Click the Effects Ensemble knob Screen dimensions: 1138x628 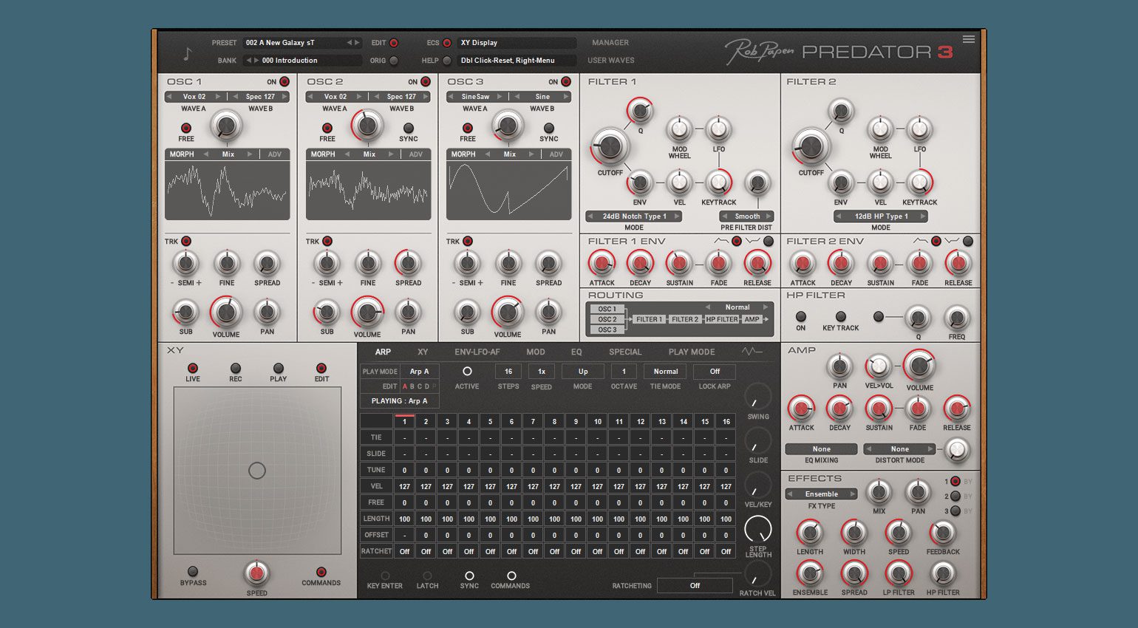[810, 573]
